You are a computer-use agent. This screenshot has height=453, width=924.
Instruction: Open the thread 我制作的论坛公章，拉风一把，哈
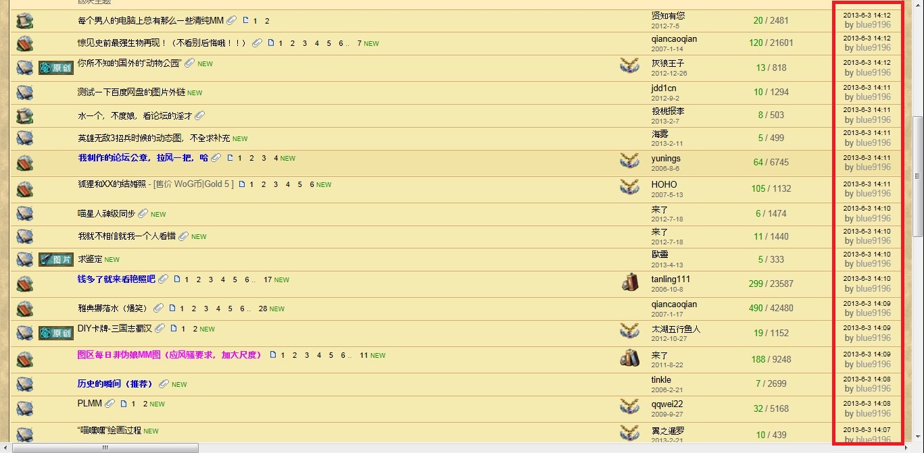click(143, 158)
